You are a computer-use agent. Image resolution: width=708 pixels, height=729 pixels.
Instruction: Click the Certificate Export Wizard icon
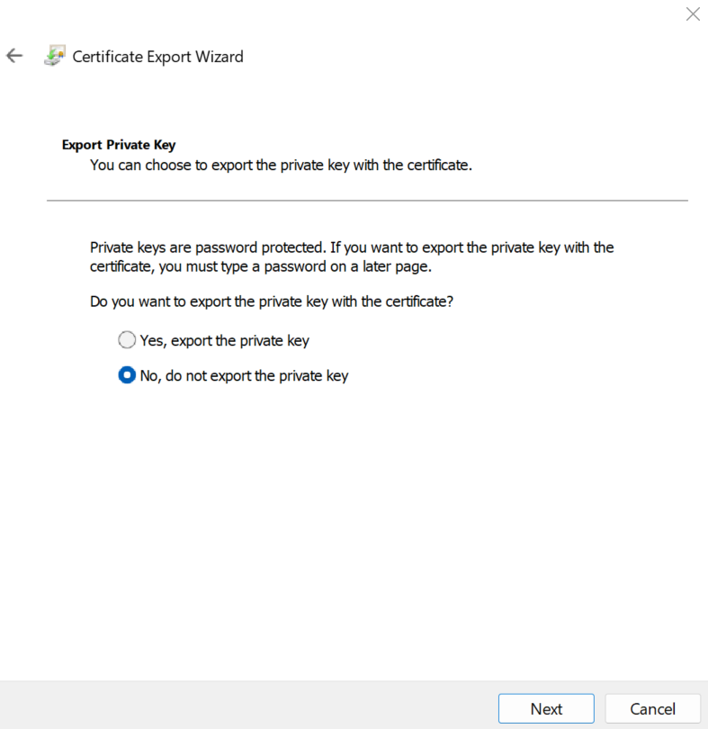coord(55,56)
